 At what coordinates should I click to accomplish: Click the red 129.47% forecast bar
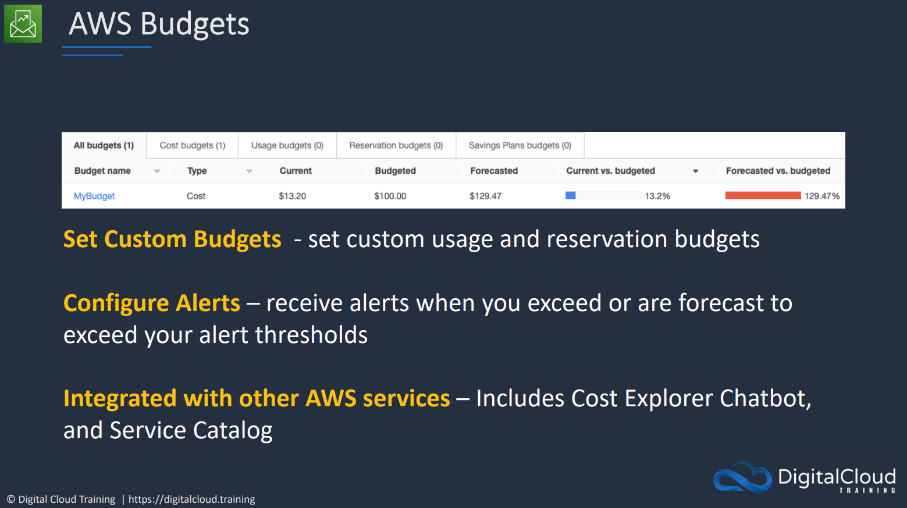pyautogui.click(x=763, y=196)
